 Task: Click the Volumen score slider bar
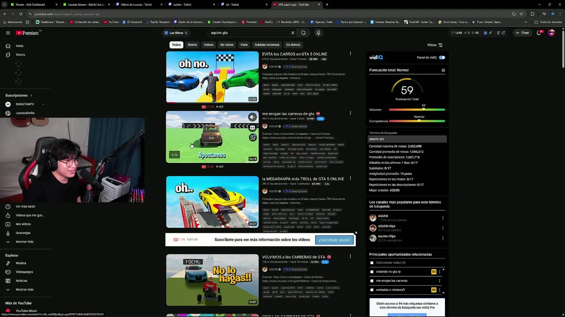point(417,110)
